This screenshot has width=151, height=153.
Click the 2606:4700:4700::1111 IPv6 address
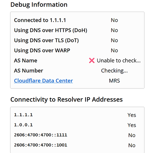(x=41, y=135)
